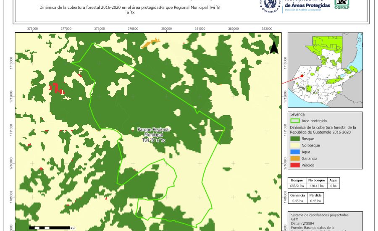Select the Bosque green legend swatch
This screenshot has height=231, width=378.
(295, 138)
